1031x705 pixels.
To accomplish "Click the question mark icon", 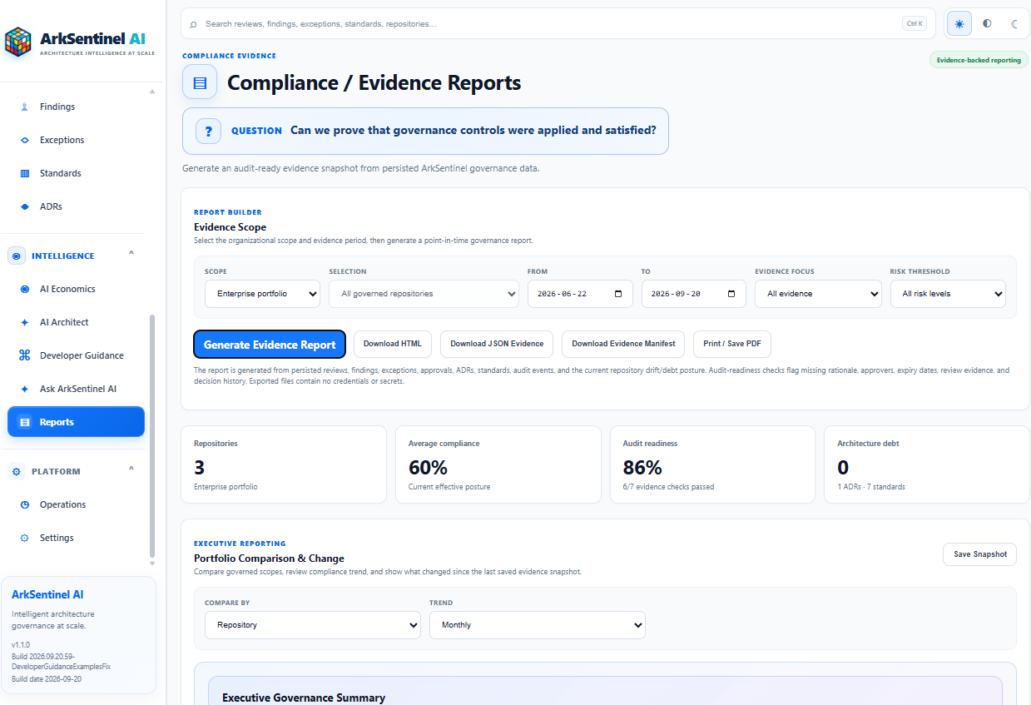I will pos(208,131).
